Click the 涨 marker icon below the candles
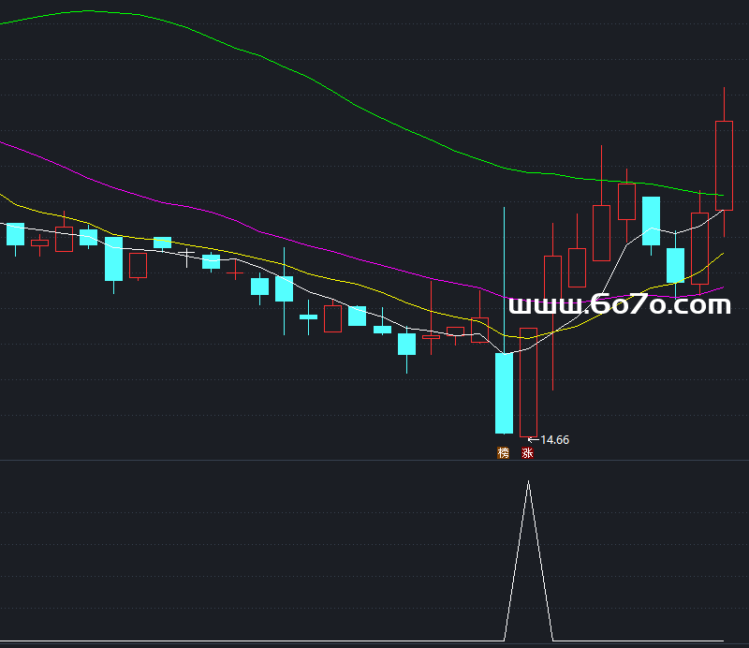749x648 pixels. point(527,453)
